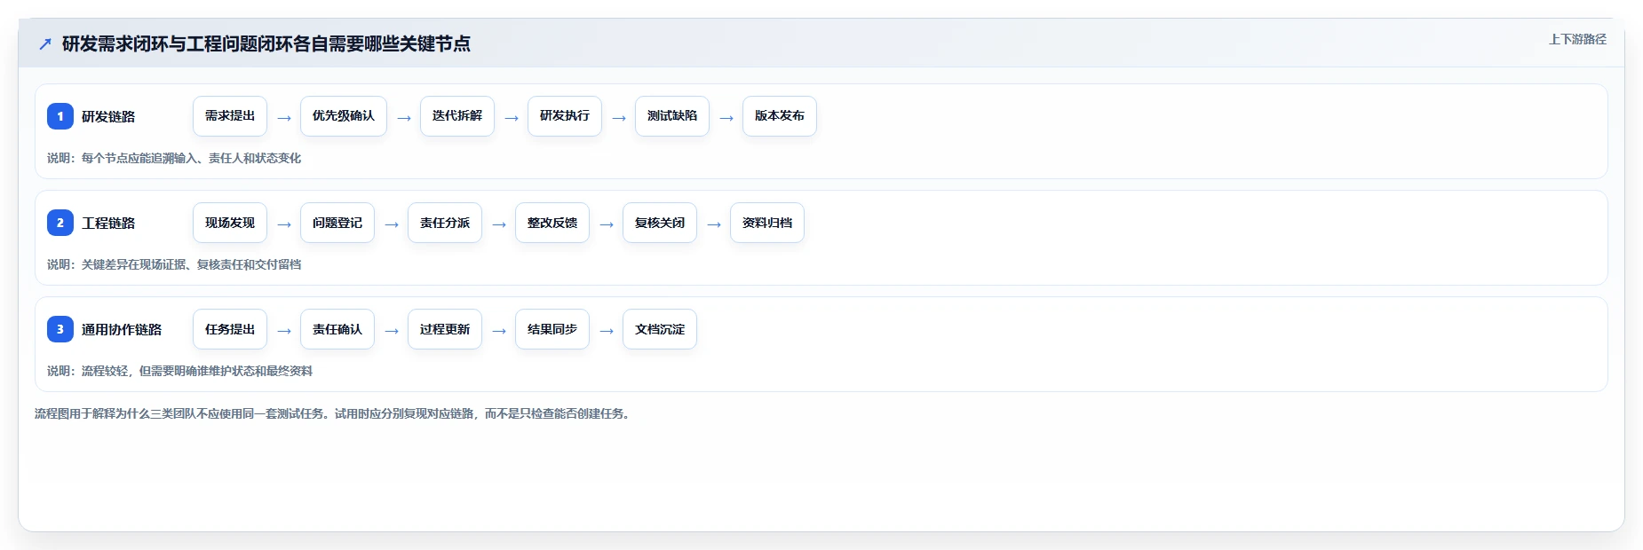Select the number 3 badge for 通用协作链路
Viewport: 1643px width, 550px height.
(x=60, y=329)
